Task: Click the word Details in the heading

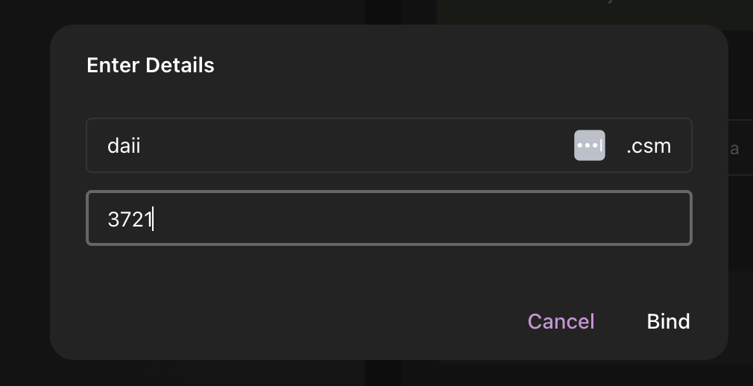Action: [x=180, y=66]
